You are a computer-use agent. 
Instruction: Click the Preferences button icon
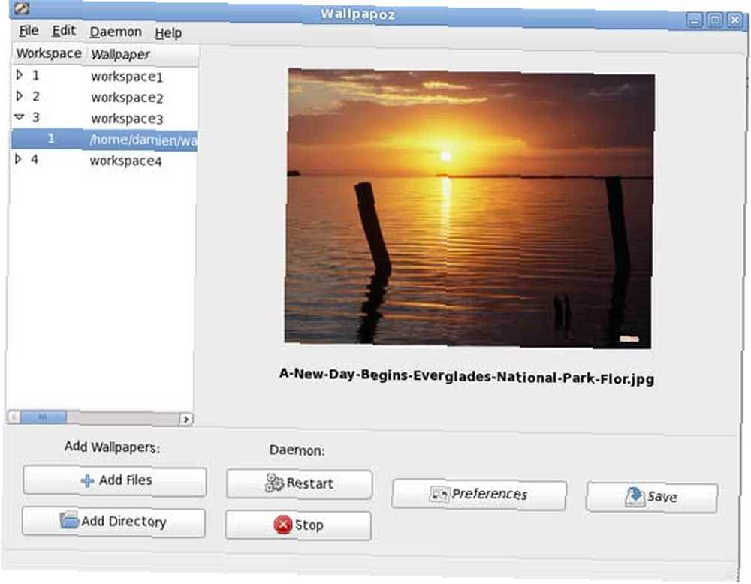(439, 493)
